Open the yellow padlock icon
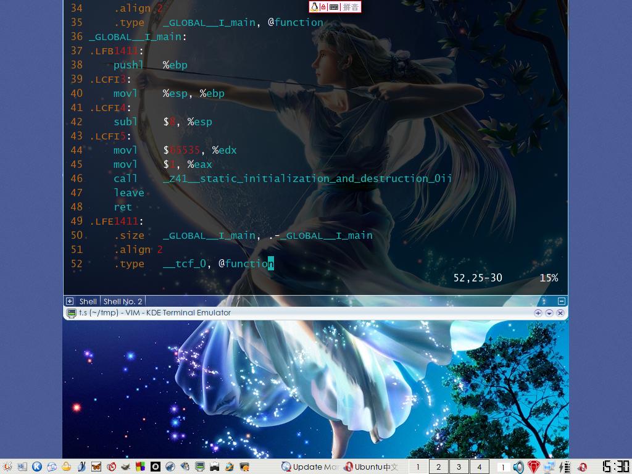The height and width of the screenshot is (474, 632). click(67, 467)
